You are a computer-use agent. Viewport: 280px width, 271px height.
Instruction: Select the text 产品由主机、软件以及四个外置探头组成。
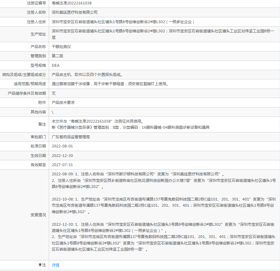[87, 75]
